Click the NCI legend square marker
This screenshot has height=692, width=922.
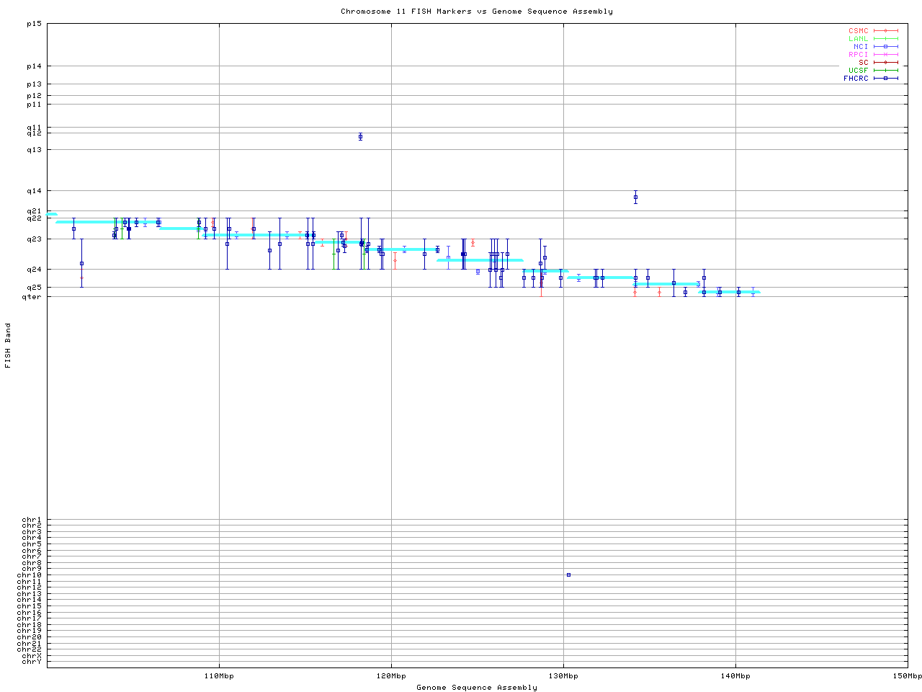click(885, 47)
